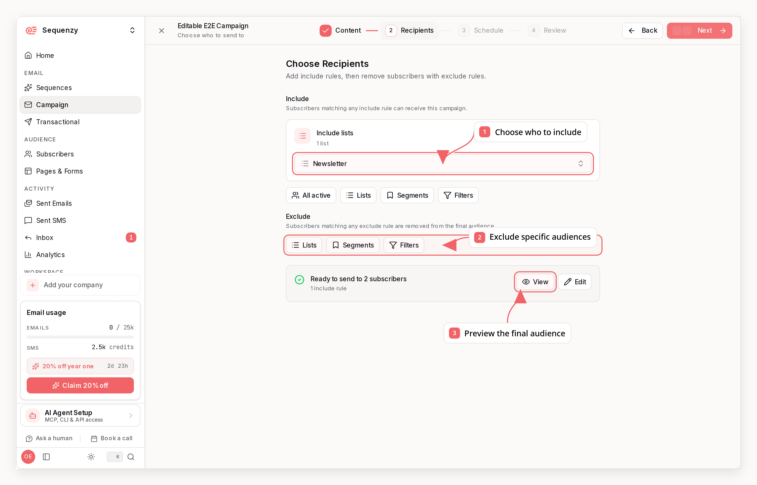Click Add your company

tap(80, 285)
